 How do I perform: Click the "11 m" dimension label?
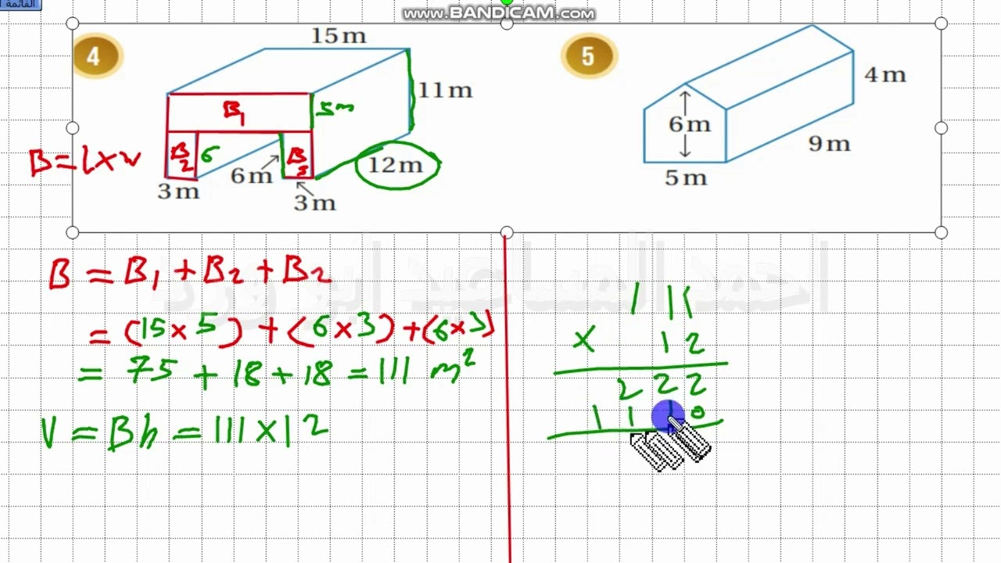pos(445,91)
